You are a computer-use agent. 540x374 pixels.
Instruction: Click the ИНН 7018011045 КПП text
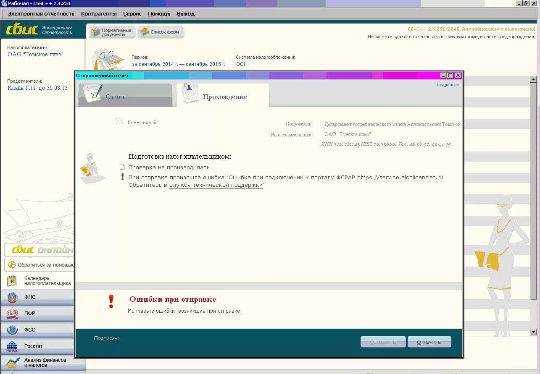click(x=386, y=144)
